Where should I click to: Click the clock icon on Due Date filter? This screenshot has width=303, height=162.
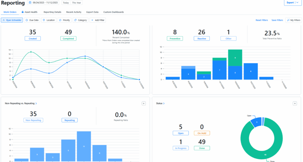pyautogui.click(x=27, y=20)
